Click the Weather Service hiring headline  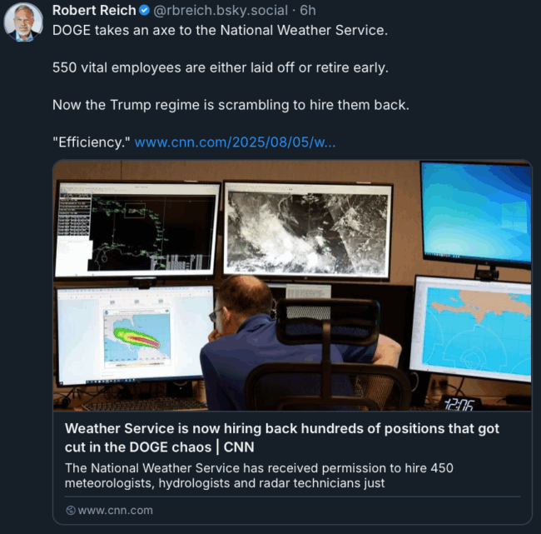pos(282,437)
